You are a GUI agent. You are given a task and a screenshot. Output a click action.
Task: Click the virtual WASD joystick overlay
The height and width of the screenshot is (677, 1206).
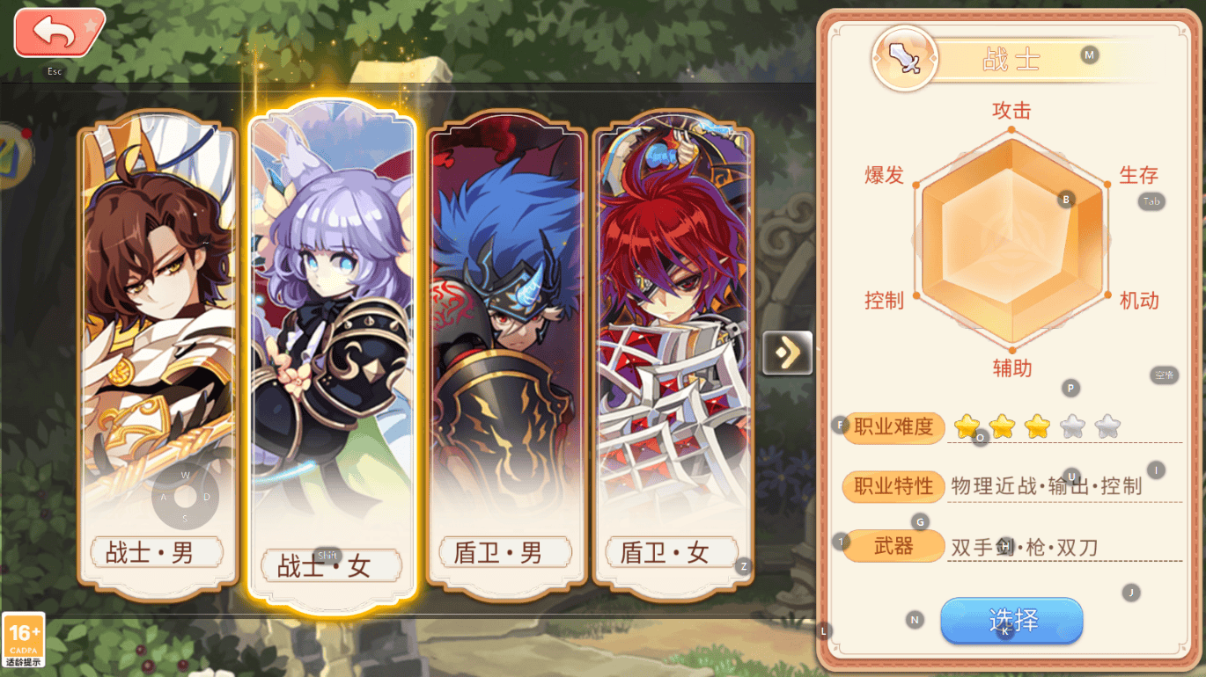coord(185,497)
